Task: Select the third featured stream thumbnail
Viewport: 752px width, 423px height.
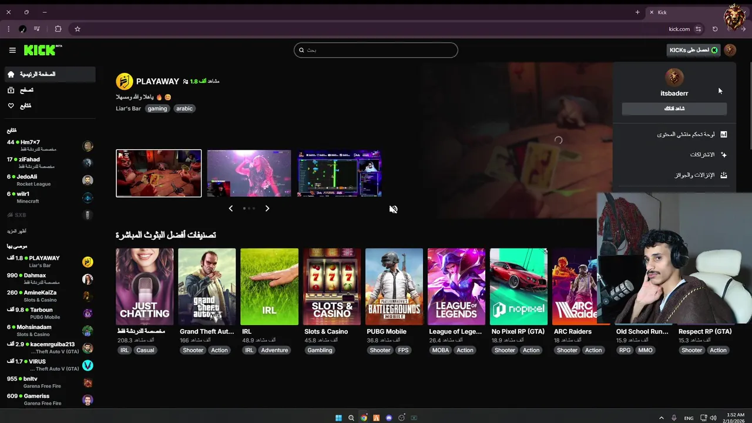Action: 340,173
